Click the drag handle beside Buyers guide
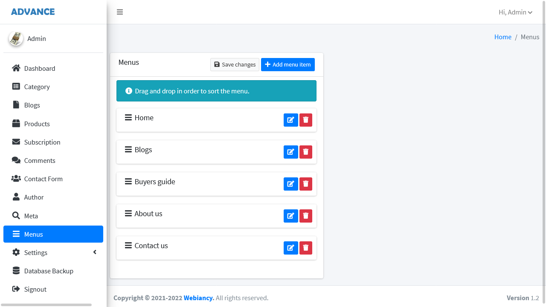 click(x=128, y=182)
